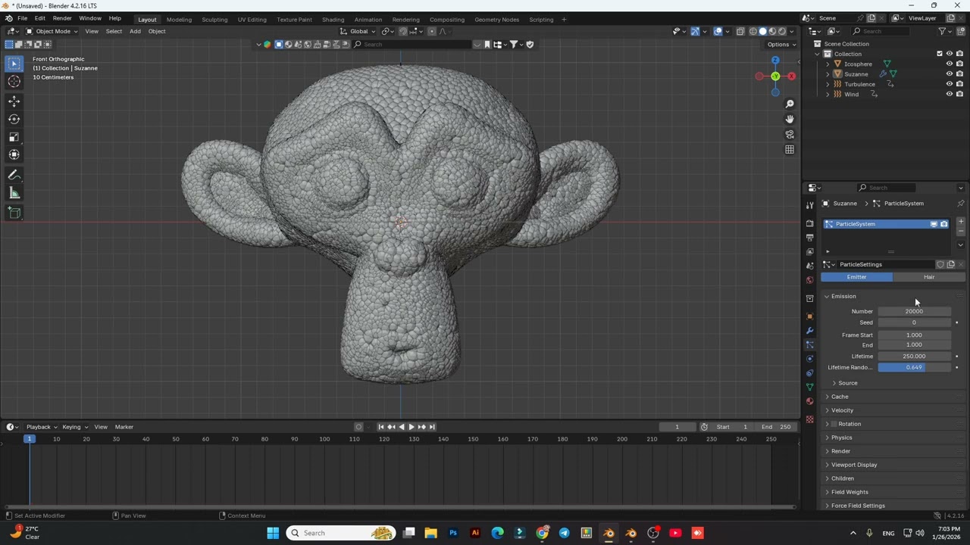970x545 pixels.
Task: Open the Global transform orientation dropdown
Action: point(358,31)
